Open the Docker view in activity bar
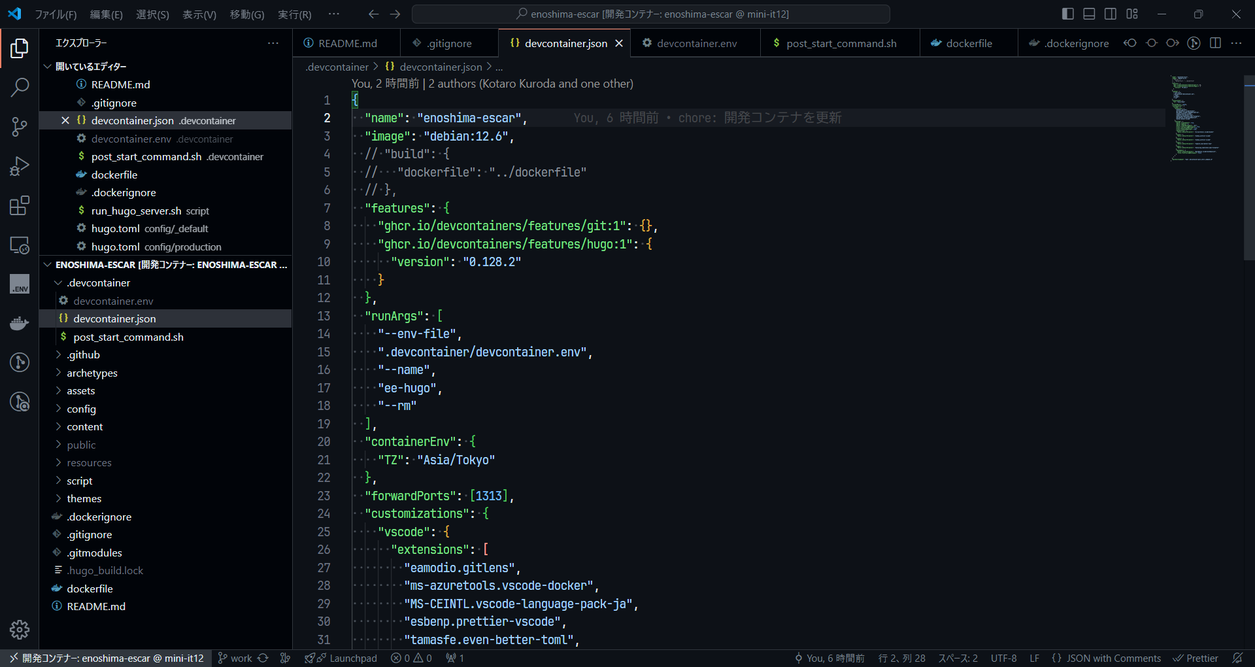 pyautogui.click(x=20, y=323)
